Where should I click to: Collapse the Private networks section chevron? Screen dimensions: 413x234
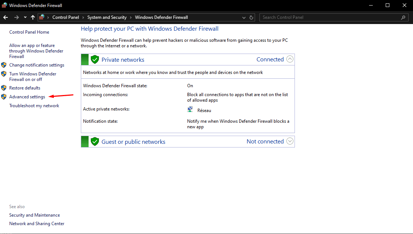pyautogui.click(x=290, y=59)
